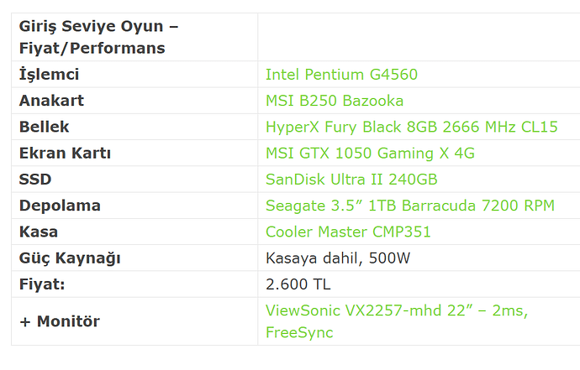Click the + Monitör row label
580x370 pixels.
click(60, 321)
